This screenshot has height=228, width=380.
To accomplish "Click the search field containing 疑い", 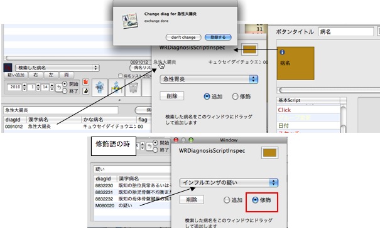I will [x=133, y=169].
